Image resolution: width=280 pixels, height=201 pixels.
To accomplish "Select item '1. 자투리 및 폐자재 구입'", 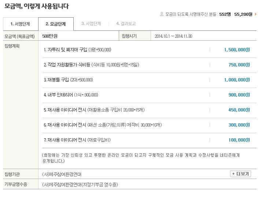I will click(x=65, y=50).
